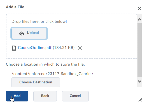Close the Add a File dialog

pos(139,8)
